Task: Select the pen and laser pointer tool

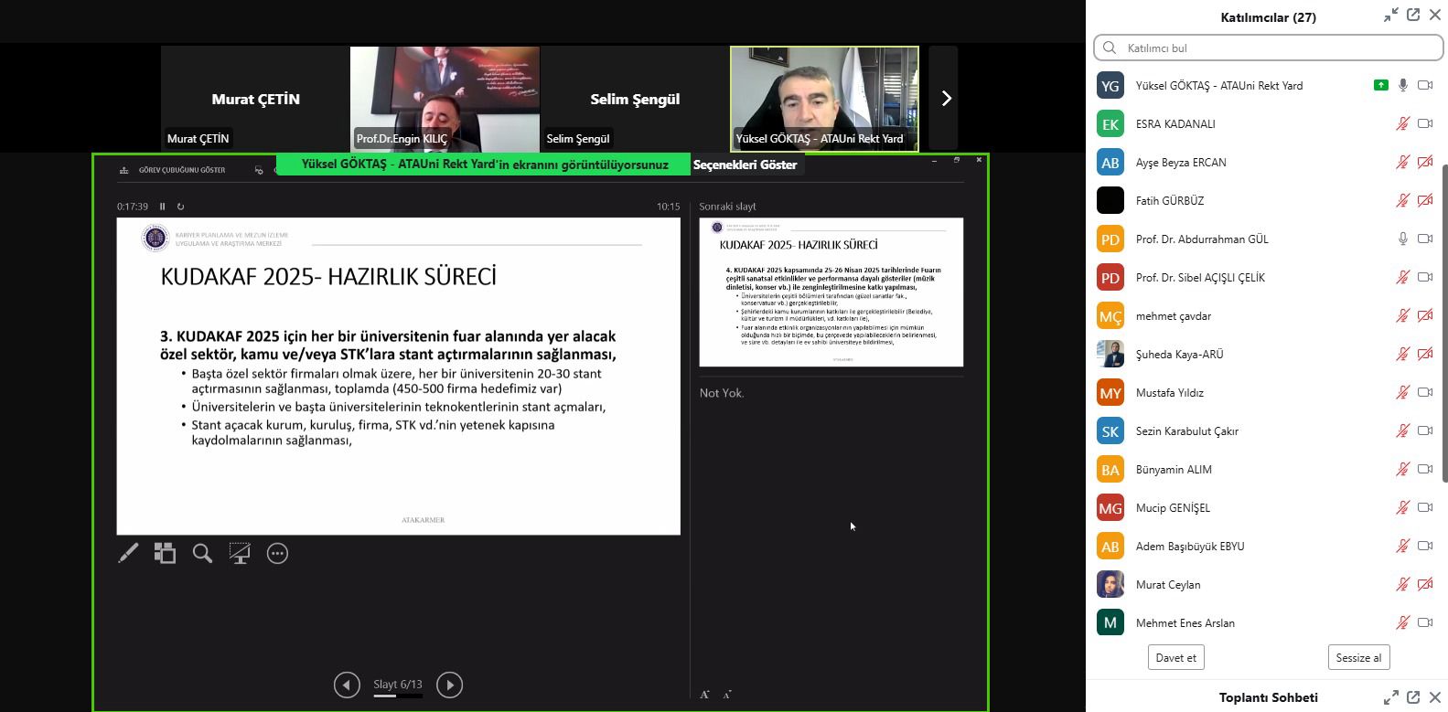Action: click(x=128, y=553)
